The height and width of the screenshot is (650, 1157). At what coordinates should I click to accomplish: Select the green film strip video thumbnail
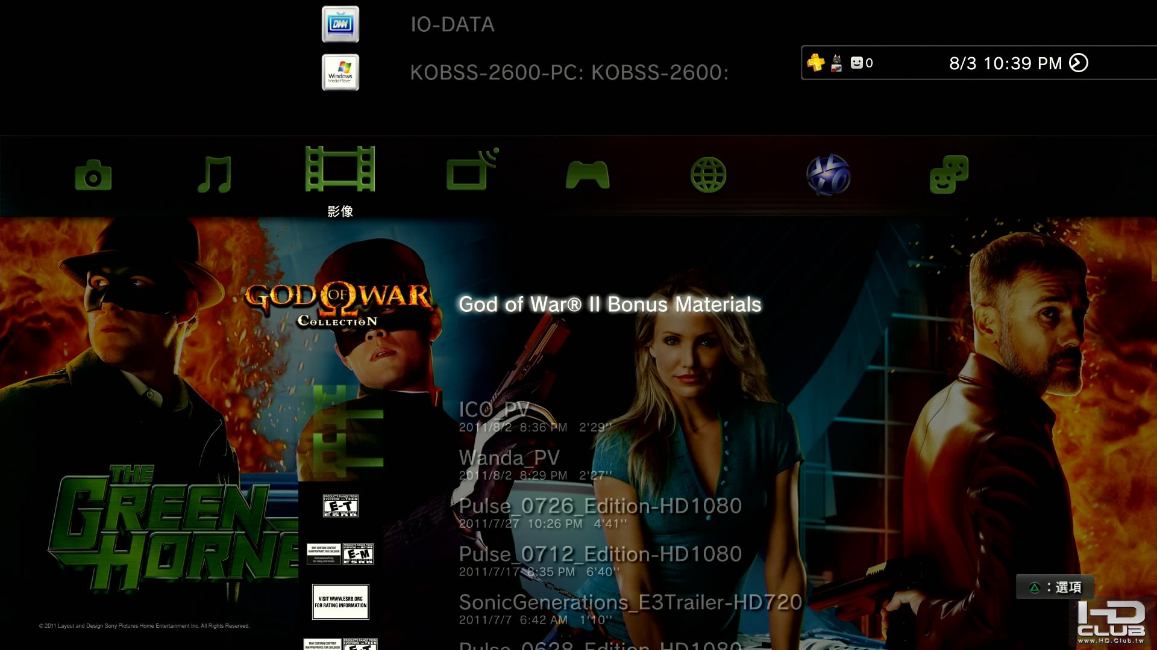pyautogui.click(x=340, y=432)
